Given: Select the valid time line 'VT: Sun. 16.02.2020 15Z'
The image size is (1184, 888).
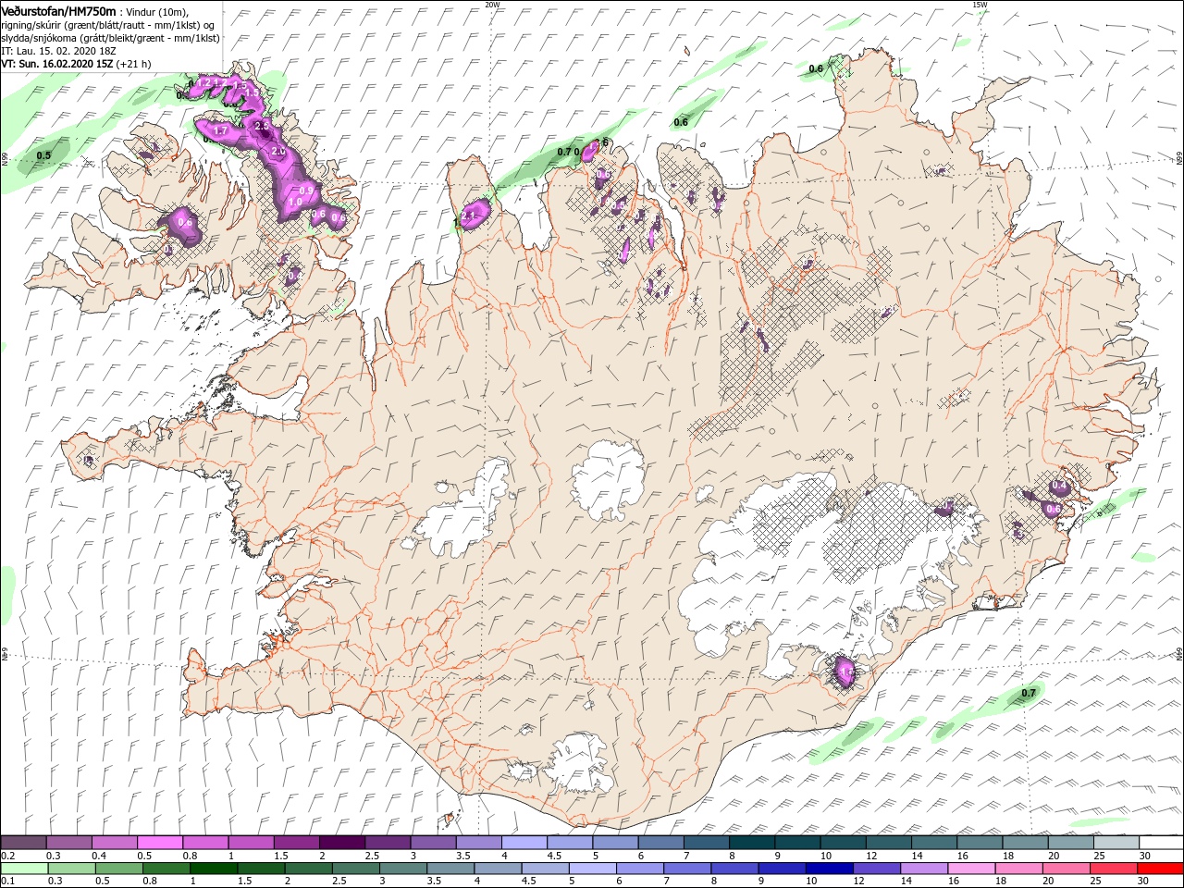Looking at the screenshot, I should pyautogui.click(x=57, y=64).
